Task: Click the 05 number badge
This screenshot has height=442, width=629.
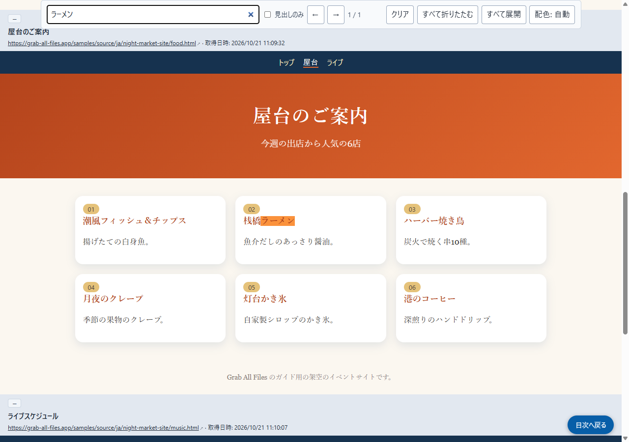Action: (252, 287)
